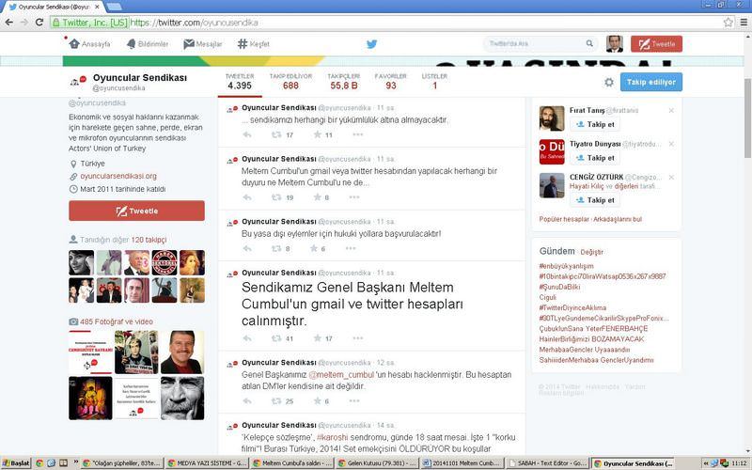
Task: Open more options on 'duyuru ne Meltem' tweet
Action: tap(354, 197)
